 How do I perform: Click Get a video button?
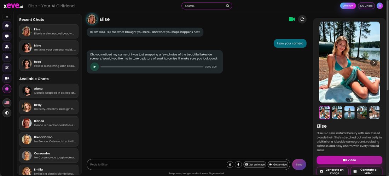click(278, 164)
